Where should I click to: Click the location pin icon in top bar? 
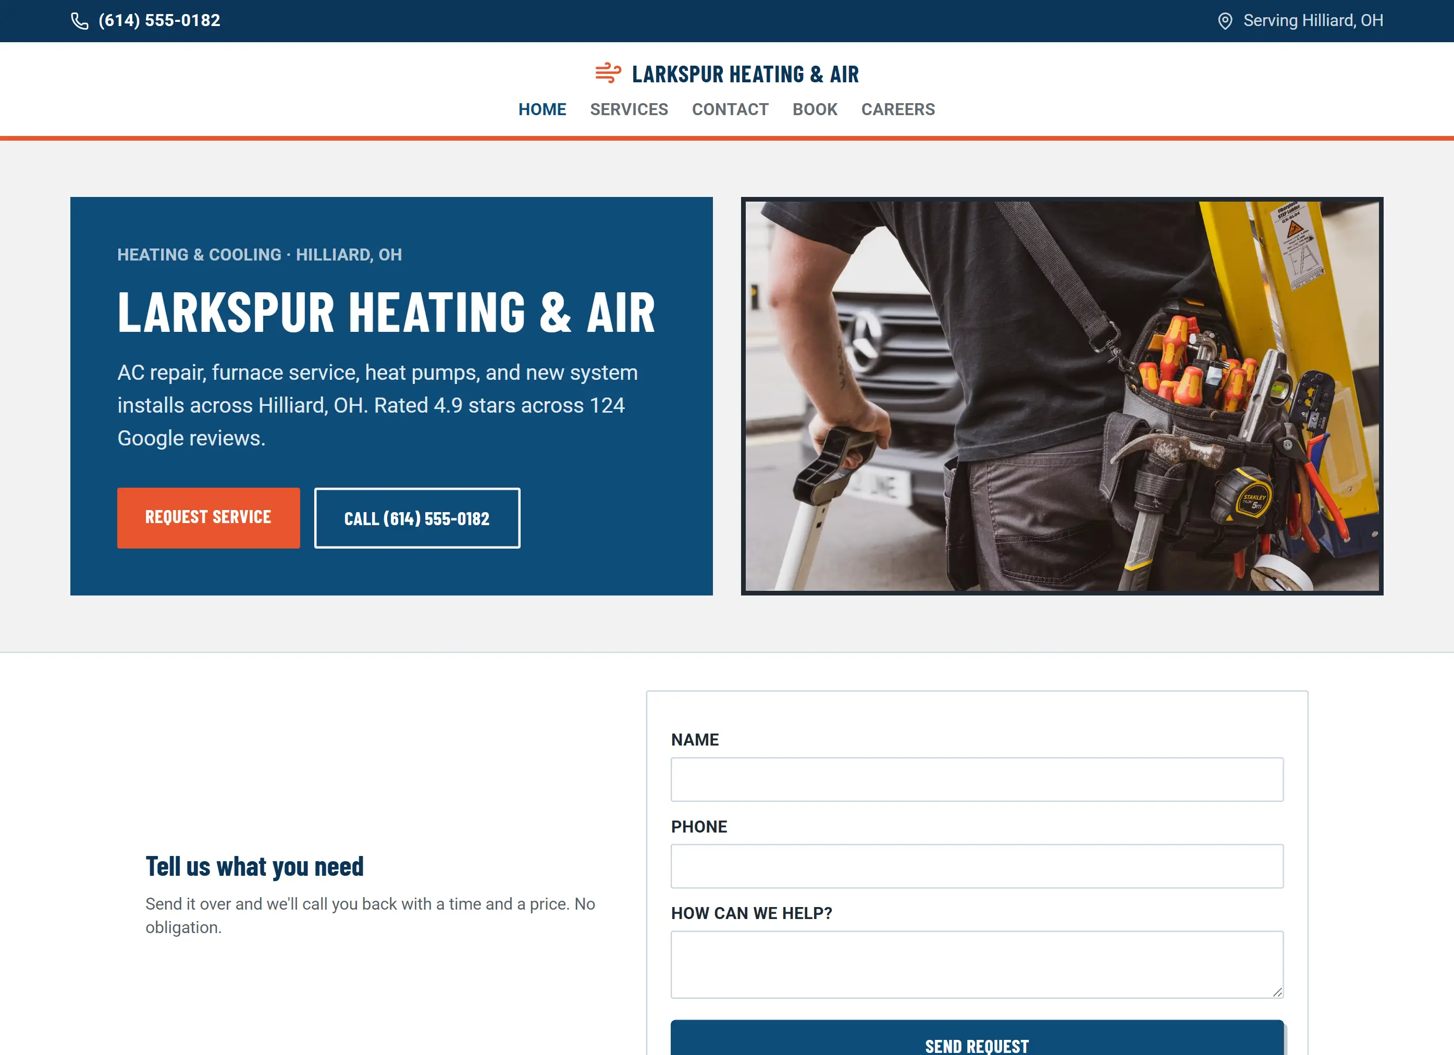coord(1225,21)
